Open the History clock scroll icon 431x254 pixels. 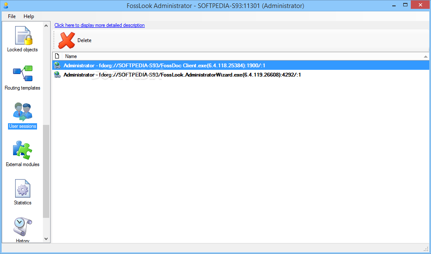[x=23, y=227]
